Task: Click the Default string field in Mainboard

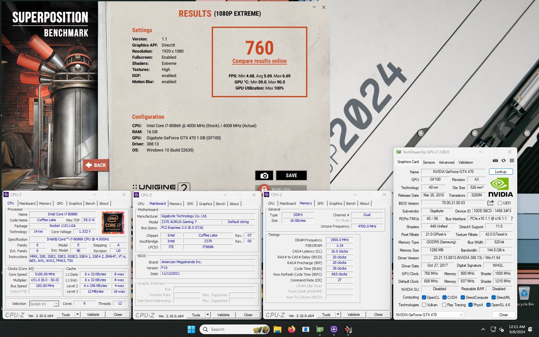Action: point(238,222)
